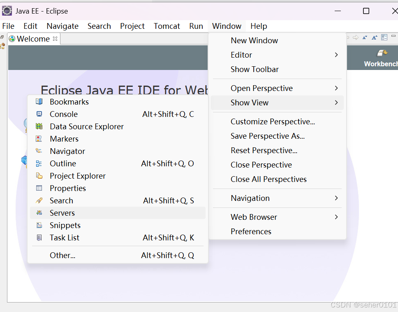Click the Restore icon on left trim
398x312 pixels.
pos(2,37)
